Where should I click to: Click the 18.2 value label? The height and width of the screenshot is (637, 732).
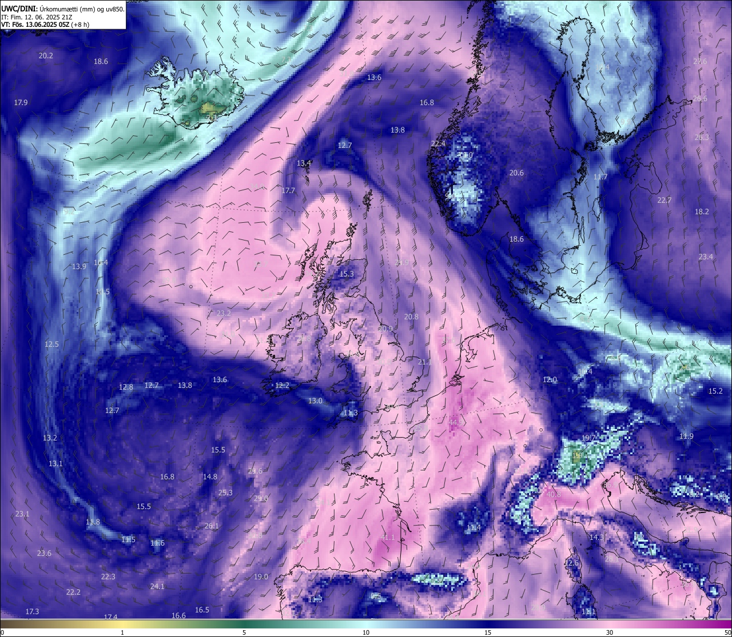(x=702, y=211)
